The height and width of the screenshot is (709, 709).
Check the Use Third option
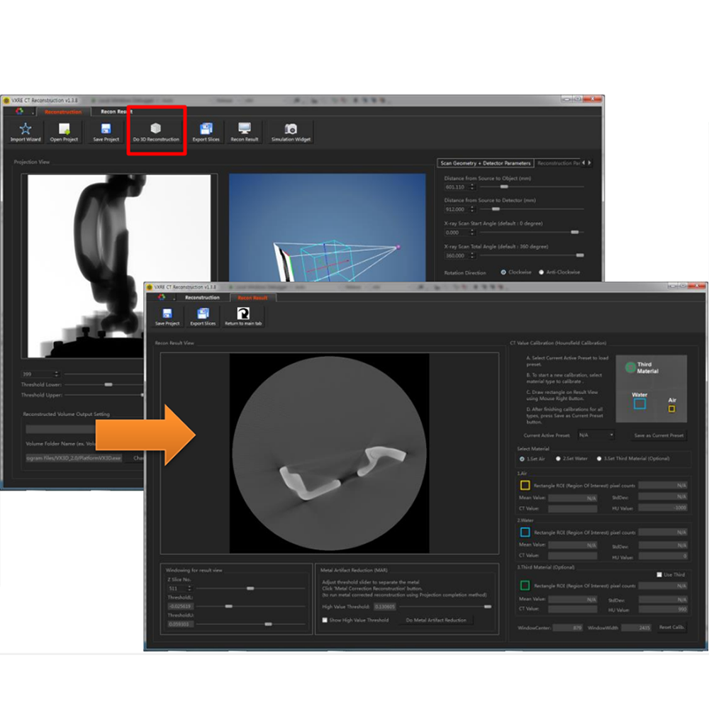tap(659, 574)
